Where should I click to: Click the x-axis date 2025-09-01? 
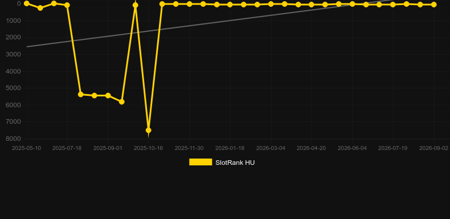[x=108, y=148]
